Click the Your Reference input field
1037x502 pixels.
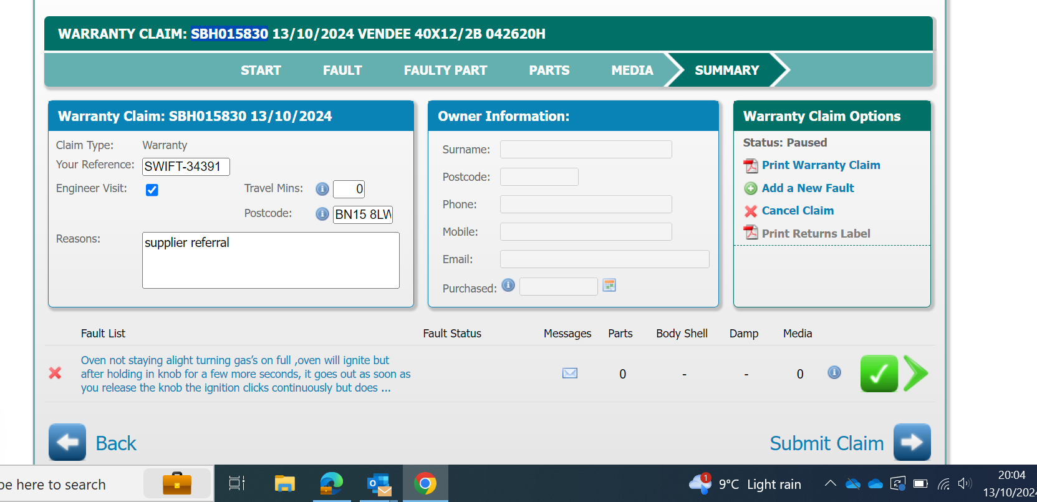click(186, 167)
